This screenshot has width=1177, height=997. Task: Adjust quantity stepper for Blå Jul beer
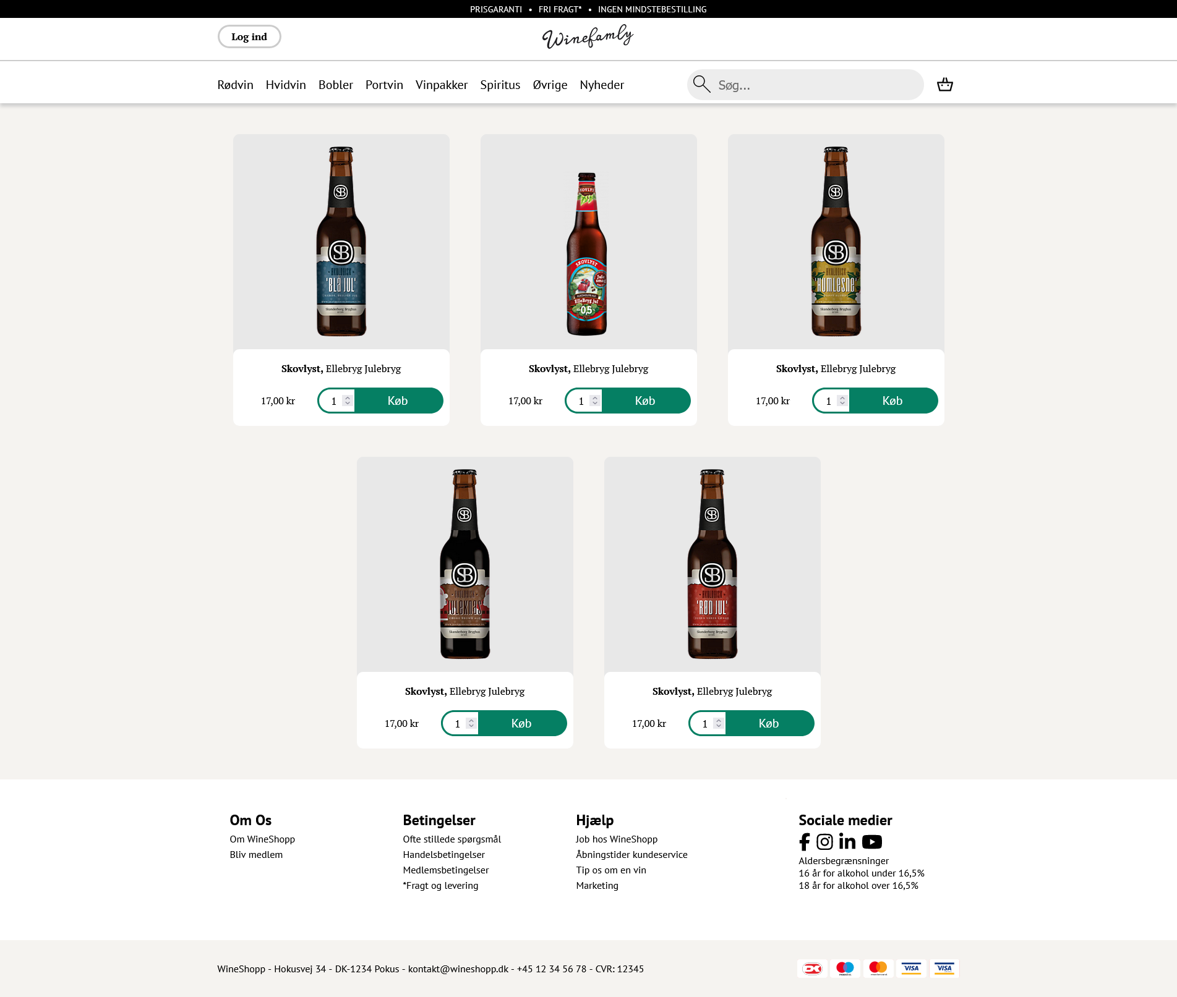[x=348, y=401]
